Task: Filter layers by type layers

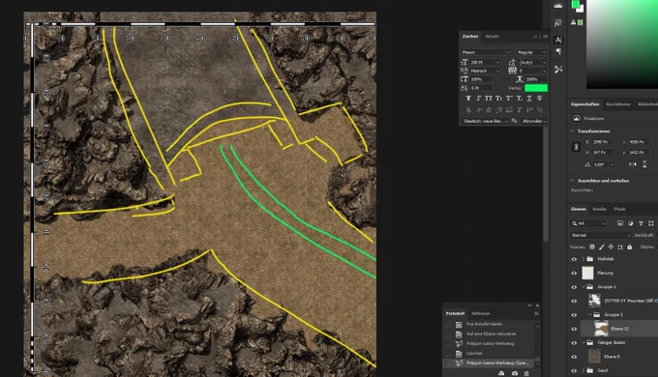Action: (641, 223)
